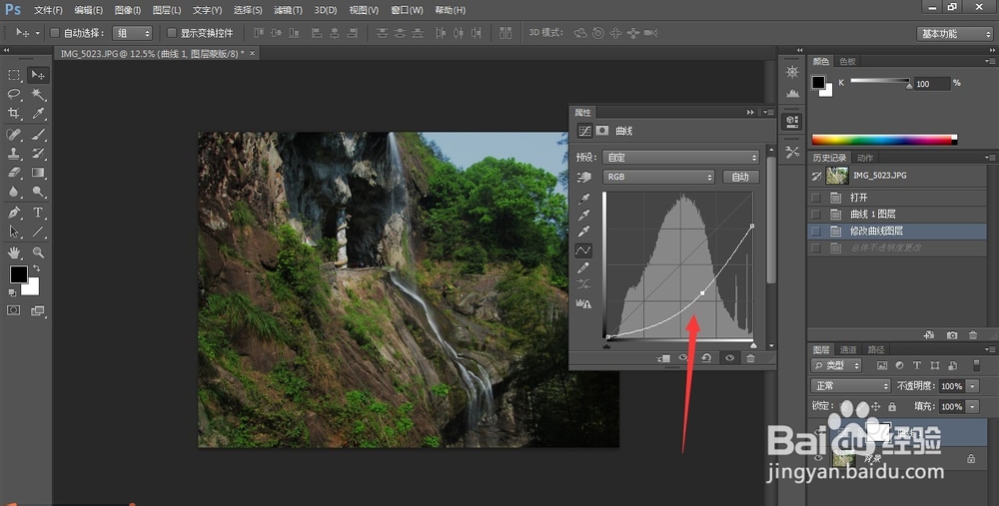Select the Zoom tool
Screen dimensions: 999x506
click(38, 253)
